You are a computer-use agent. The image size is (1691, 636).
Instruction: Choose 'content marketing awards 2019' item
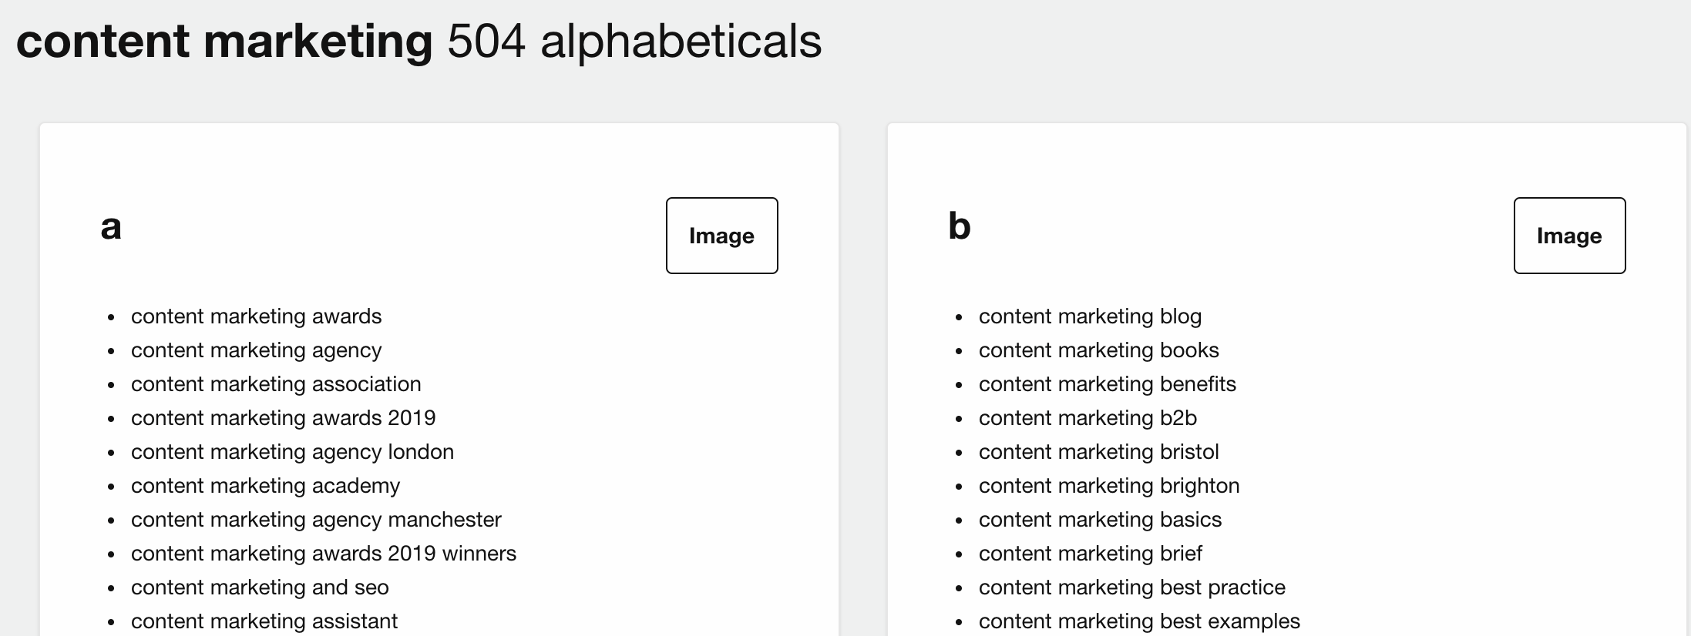pos(283,418)
